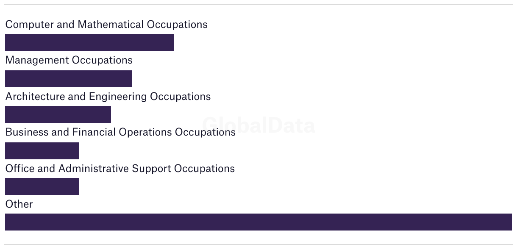Click the Management Occupations label text
Viewport: 517px width, 250px height.
point(69,60)
